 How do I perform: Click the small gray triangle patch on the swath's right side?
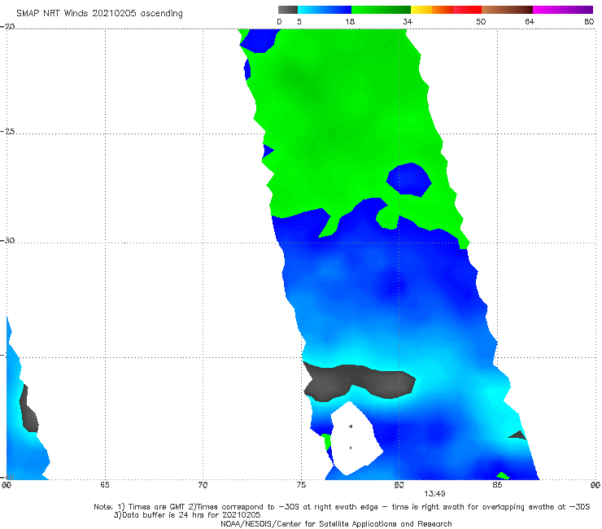517,435
